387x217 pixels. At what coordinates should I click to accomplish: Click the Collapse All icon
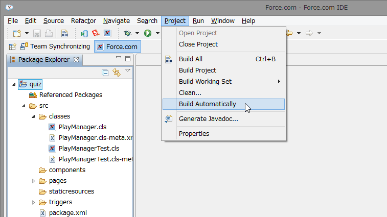pyautogui.click(x=105, y=73)
